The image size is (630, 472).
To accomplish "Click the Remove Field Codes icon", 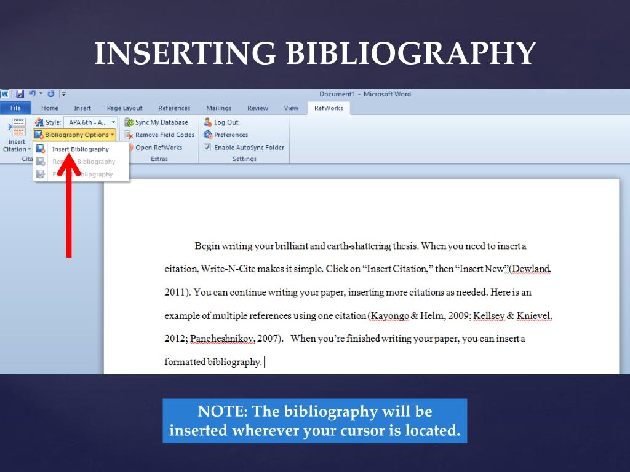I will click(129, 135).
